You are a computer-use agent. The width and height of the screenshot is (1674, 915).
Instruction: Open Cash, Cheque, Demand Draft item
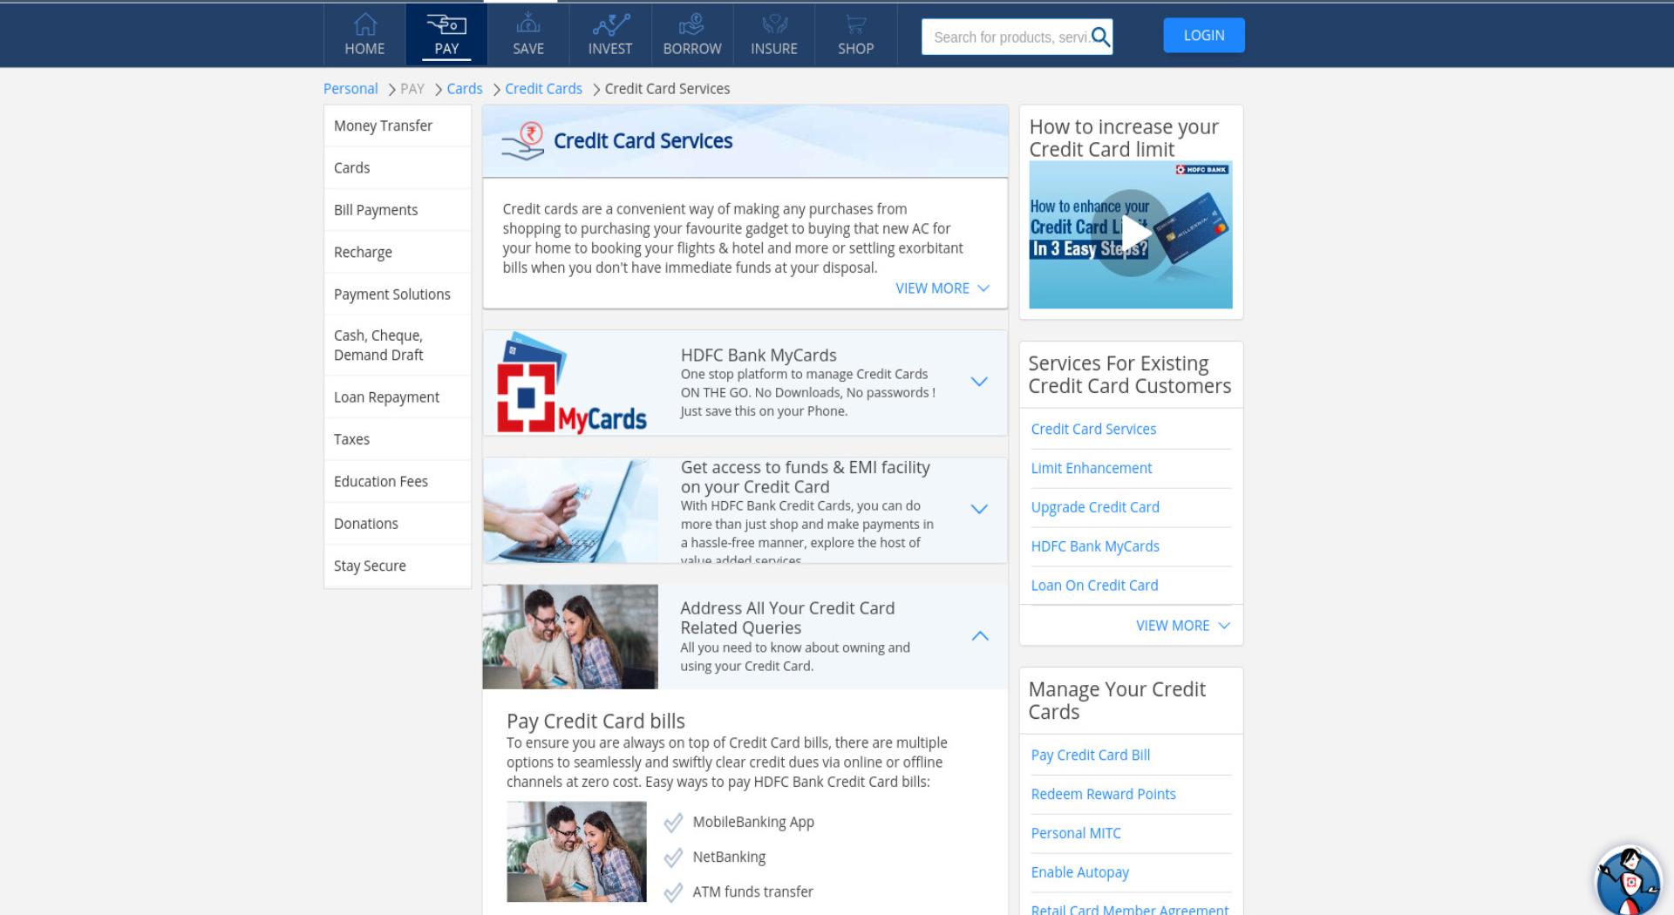(398, 345)
